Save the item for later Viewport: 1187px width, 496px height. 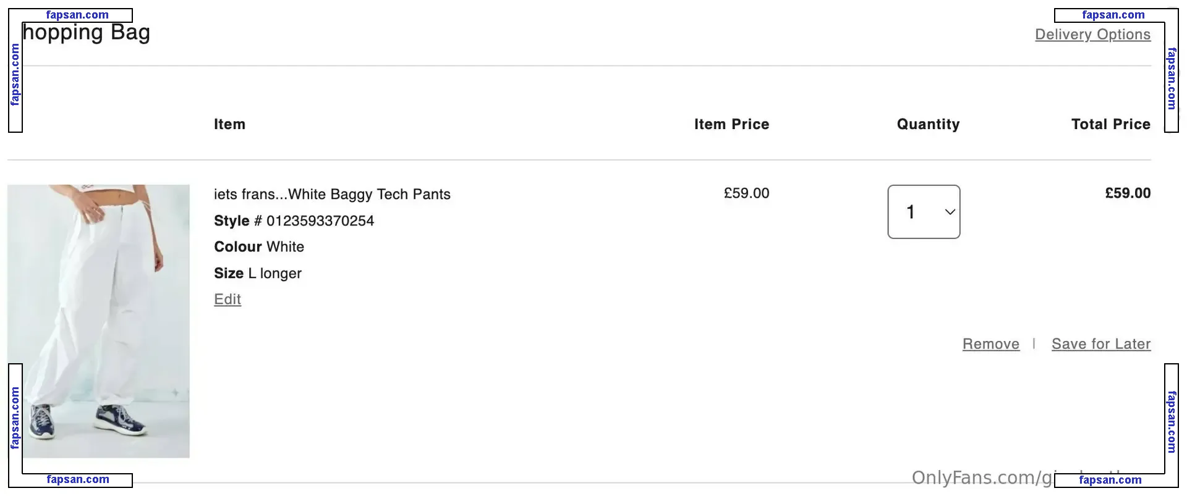(x=1100, y=344)
